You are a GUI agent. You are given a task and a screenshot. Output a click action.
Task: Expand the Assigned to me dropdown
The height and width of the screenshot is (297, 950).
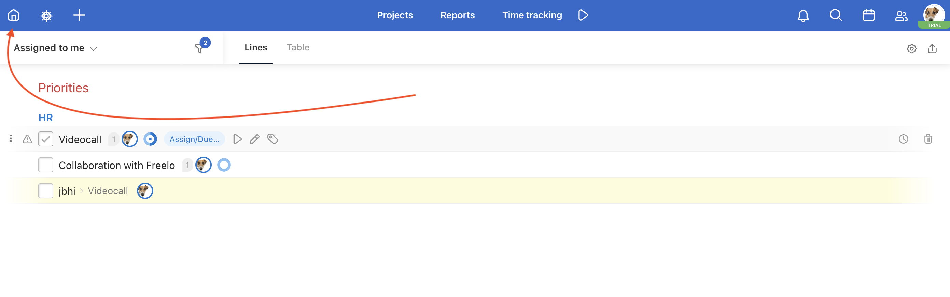pos(56,48)
